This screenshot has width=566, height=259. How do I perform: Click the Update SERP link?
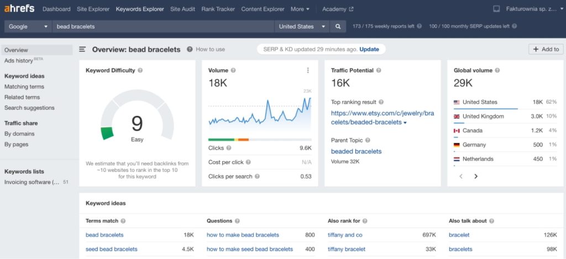tap(369, 49)
